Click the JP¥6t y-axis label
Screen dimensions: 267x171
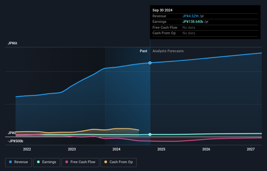[12, 43]
